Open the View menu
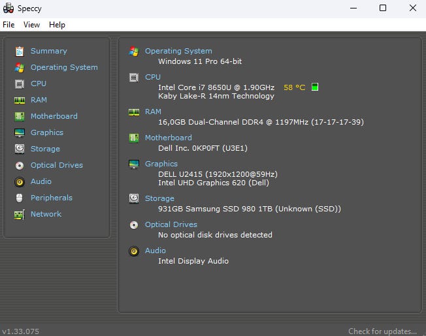 click(x=31, y=25)
